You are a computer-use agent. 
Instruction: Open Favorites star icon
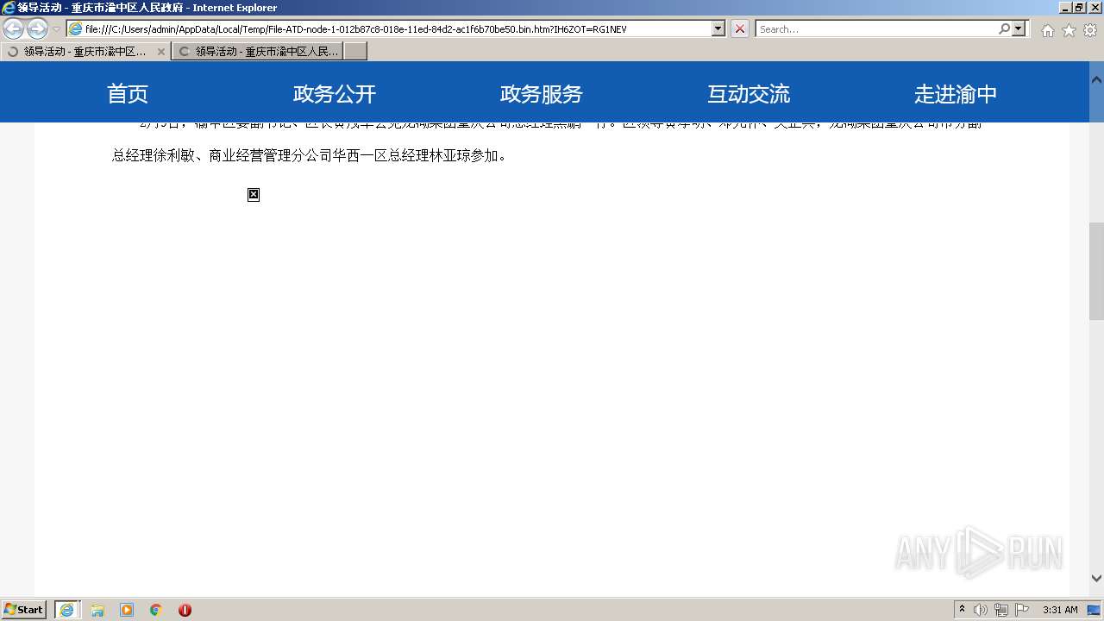click(1069, 30)
